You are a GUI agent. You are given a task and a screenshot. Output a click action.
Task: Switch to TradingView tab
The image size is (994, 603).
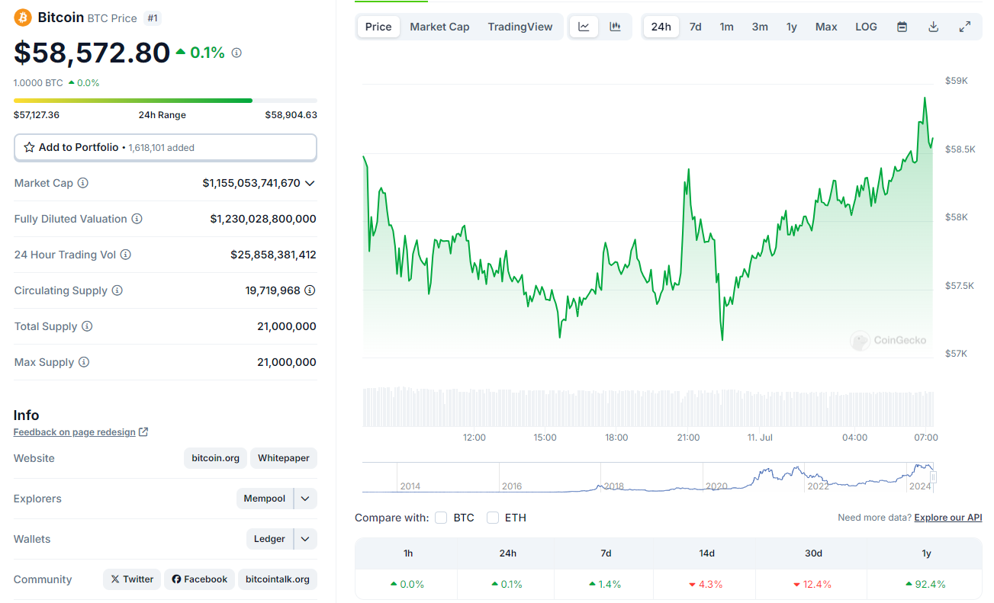point(520,27)
